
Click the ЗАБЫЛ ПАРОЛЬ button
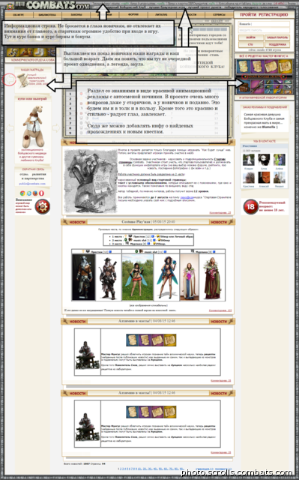tap(277, 37)
